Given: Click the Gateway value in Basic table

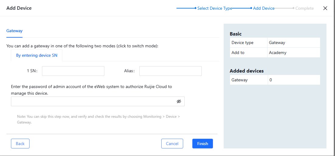Looking at the screenshot, I should [x=294, y=42].
